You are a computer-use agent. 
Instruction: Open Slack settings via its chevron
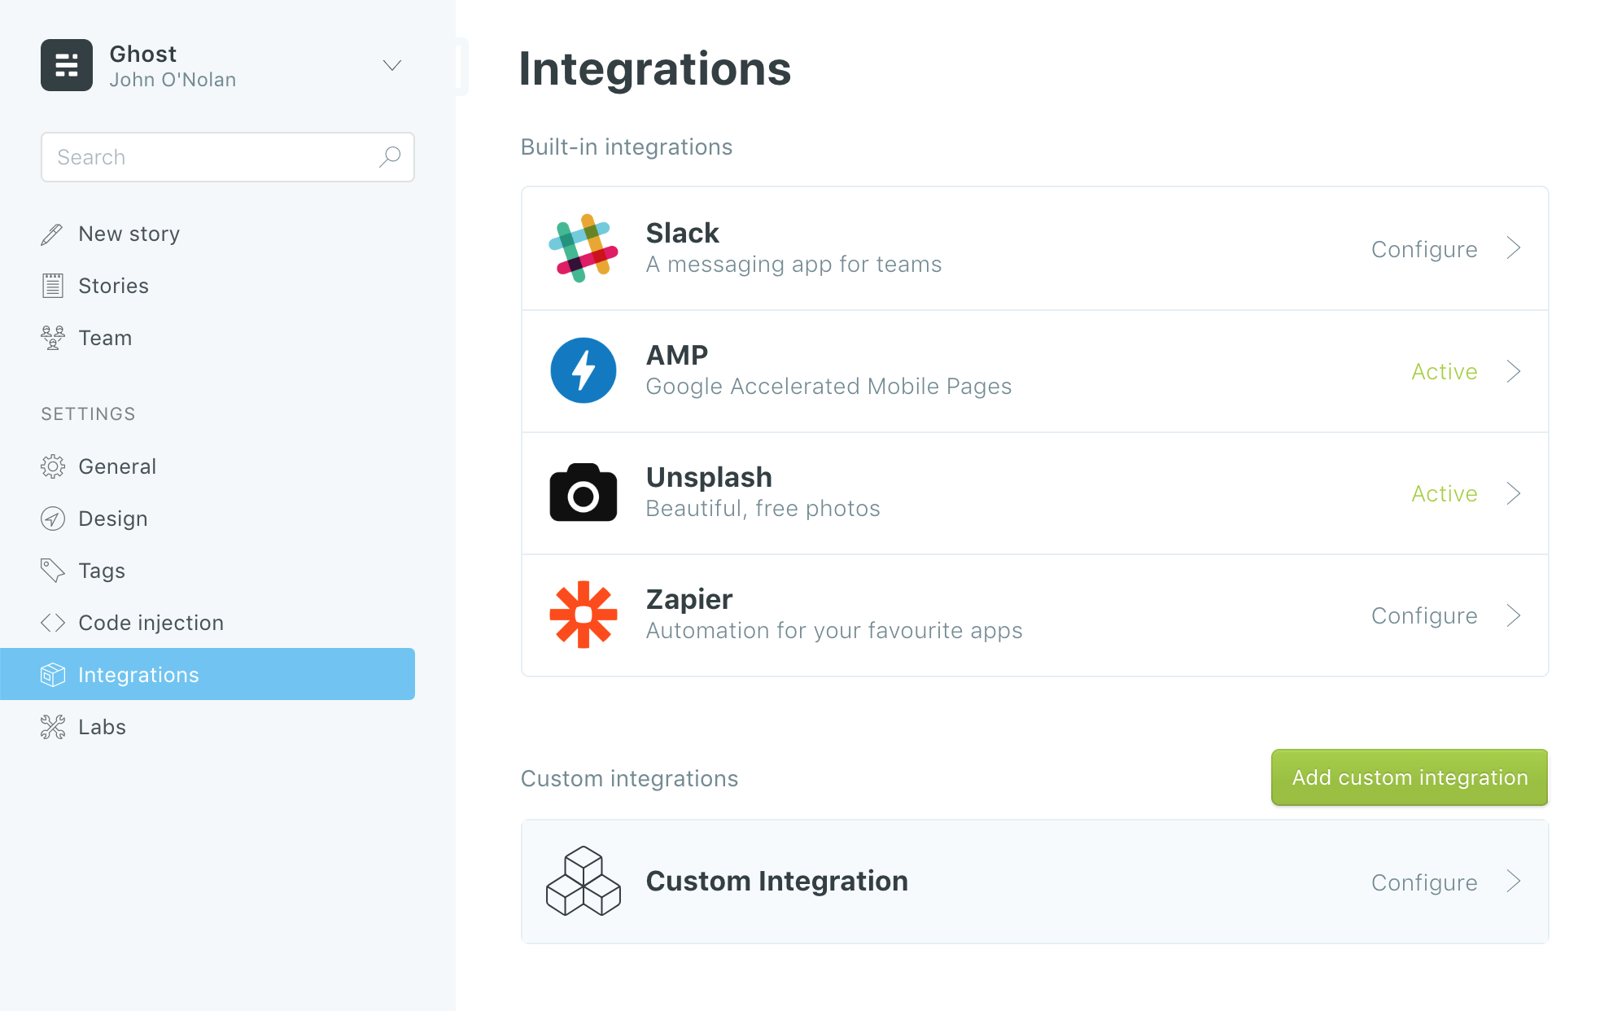(1513, 248)
